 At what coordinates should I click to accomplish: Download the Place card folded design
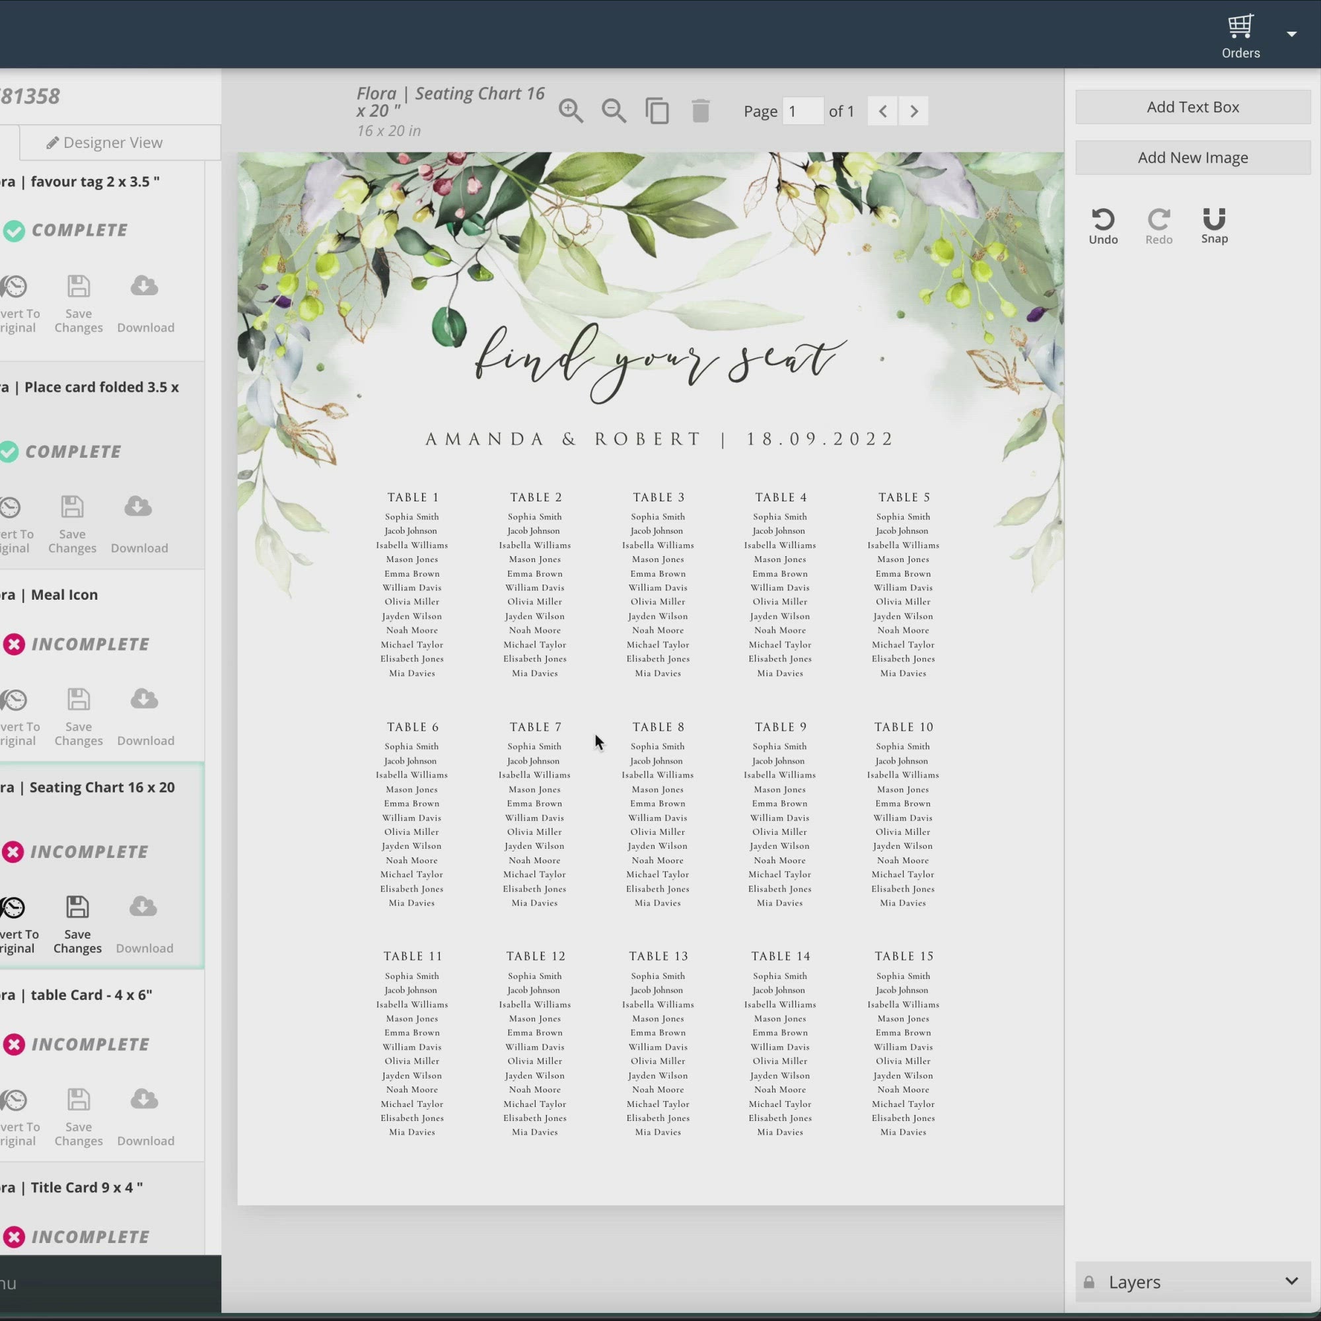(139, 524)
